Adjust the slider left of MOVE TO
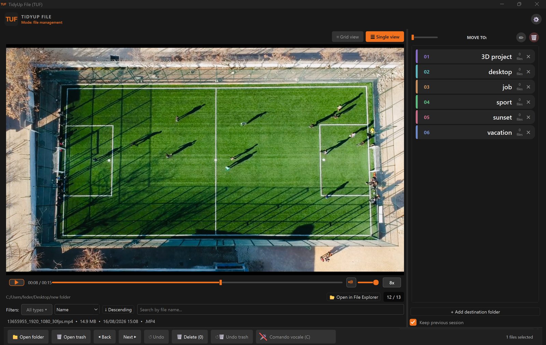 click(425, 37)
